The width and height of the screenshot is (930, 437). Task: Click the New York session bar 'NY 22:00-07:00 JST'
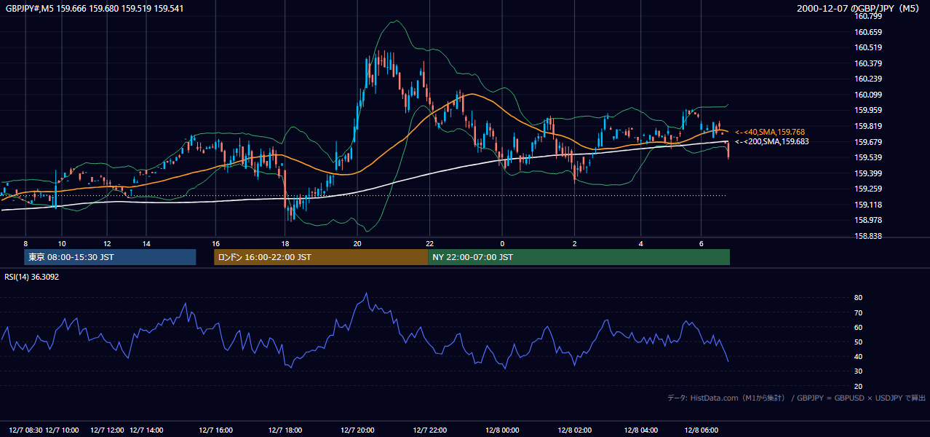[x=579, y=257]
